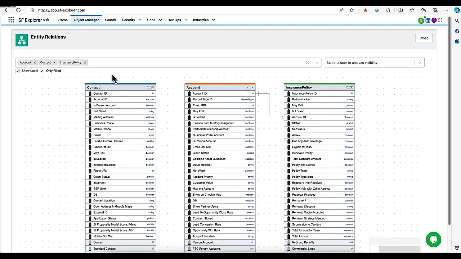Toggle fullscreen with the expand icon
This screenshot has width=461, height=259.
[x=440, y=21]
